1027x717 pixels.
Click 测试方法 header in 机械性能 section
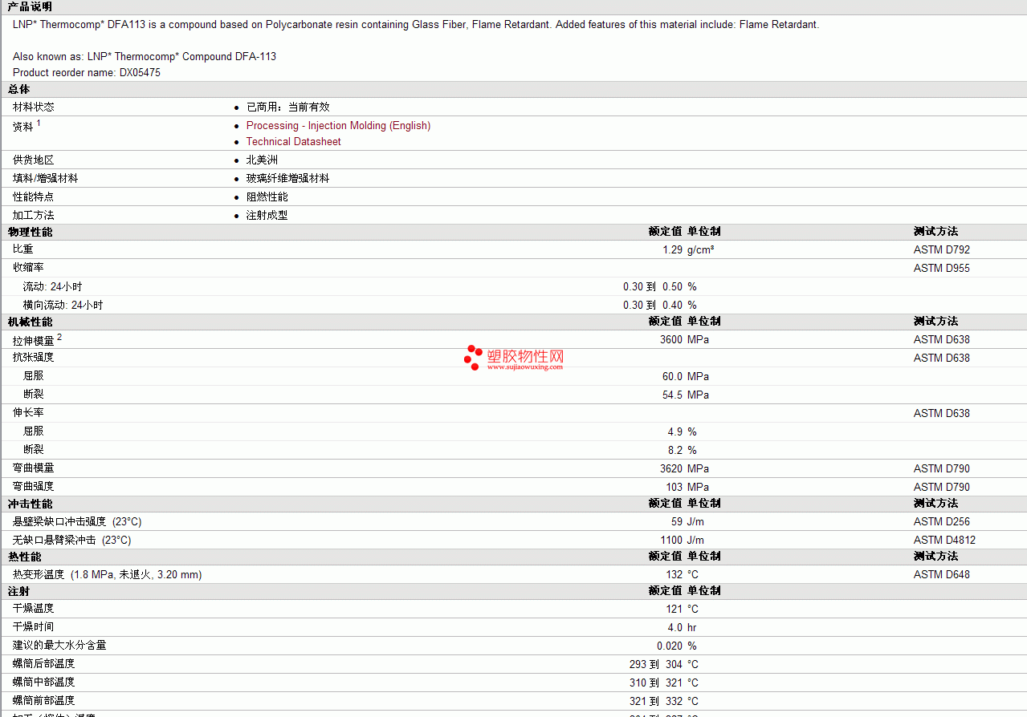[x=935, y=321]
